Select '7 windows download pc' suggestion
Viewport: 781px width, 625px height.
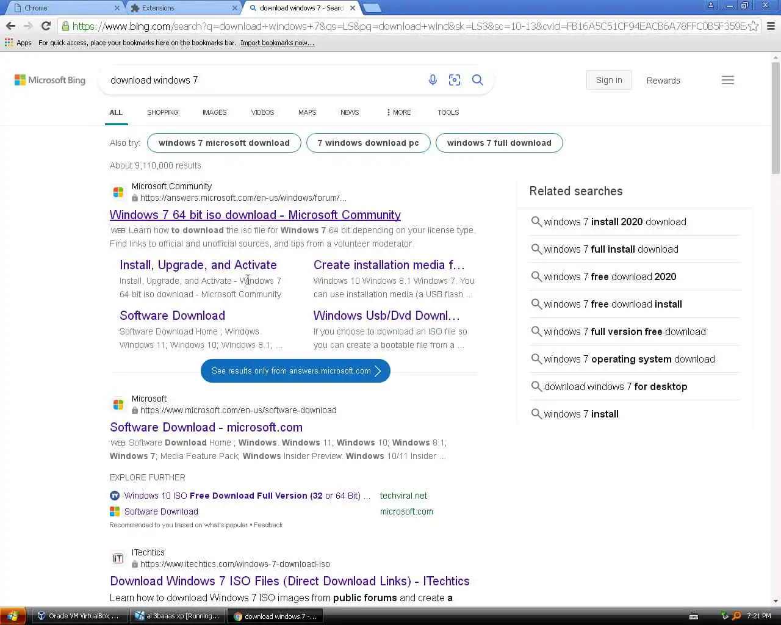point(368,143)
